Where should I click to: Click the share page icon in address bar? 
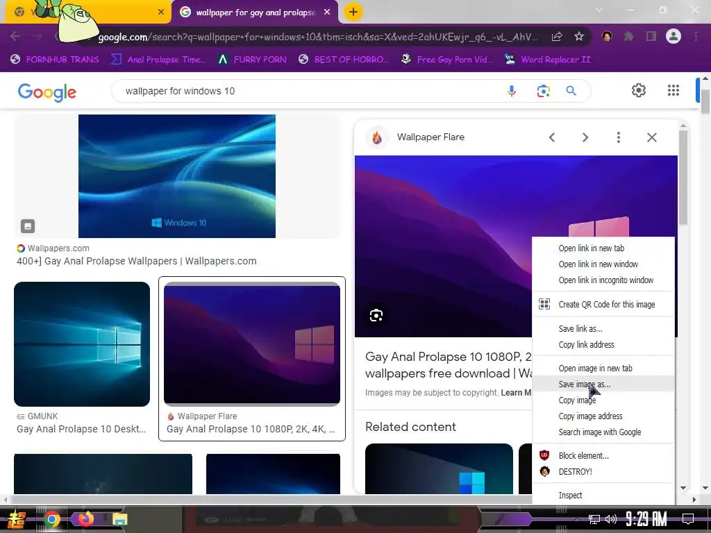click(557, 36)
